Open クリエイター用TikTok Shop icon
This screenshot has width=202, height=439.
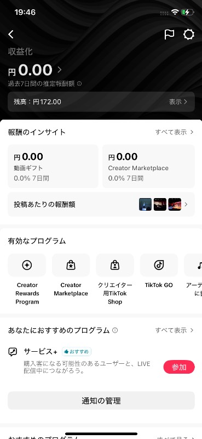click(115, 265)
